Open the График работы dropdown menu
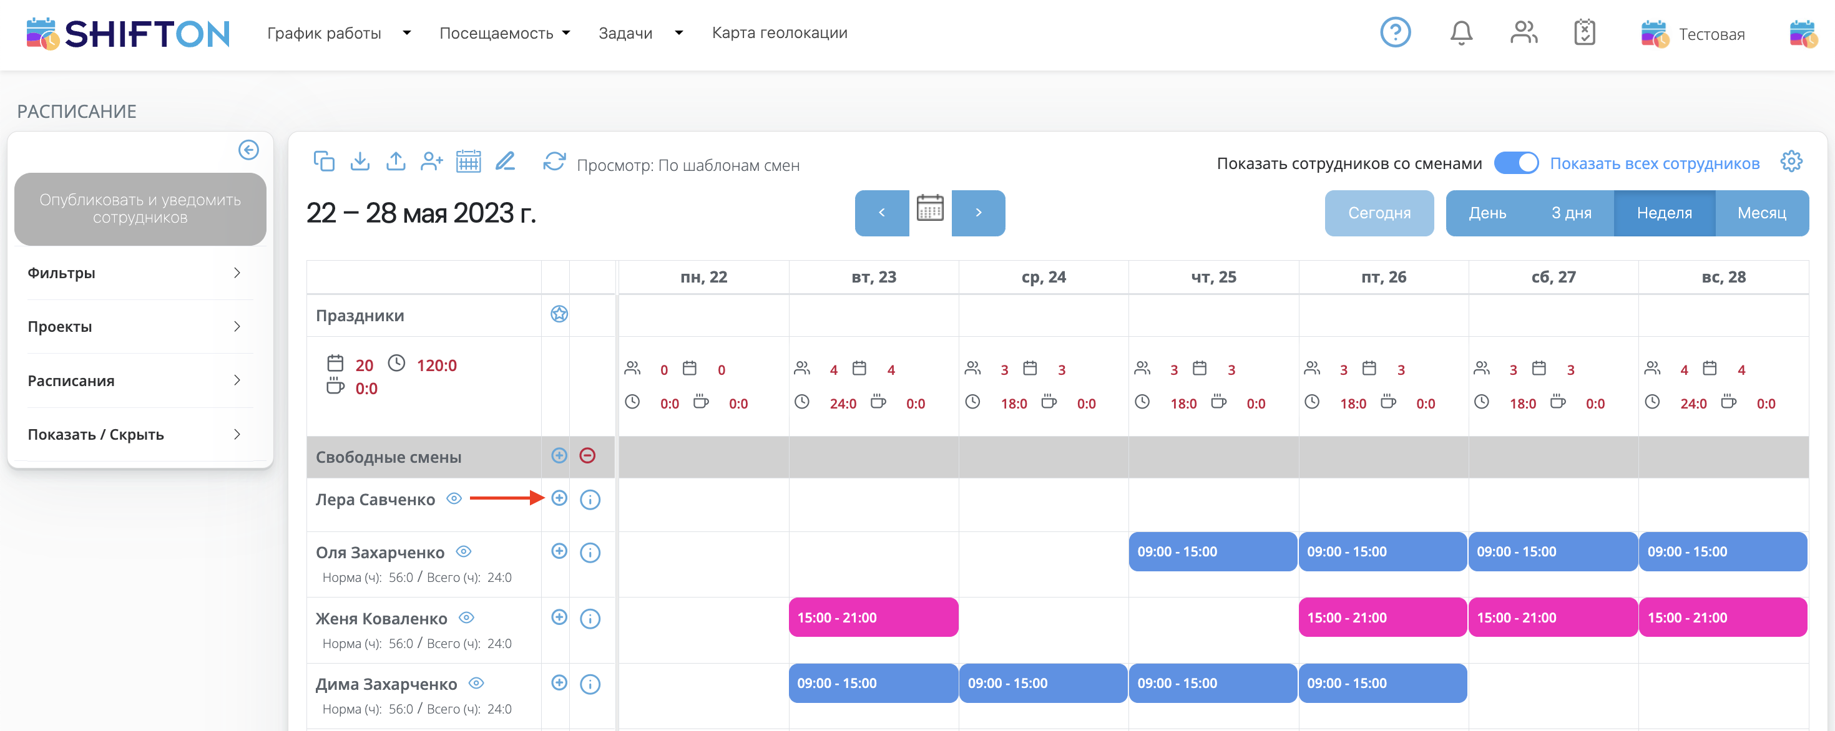 (338, 32)
